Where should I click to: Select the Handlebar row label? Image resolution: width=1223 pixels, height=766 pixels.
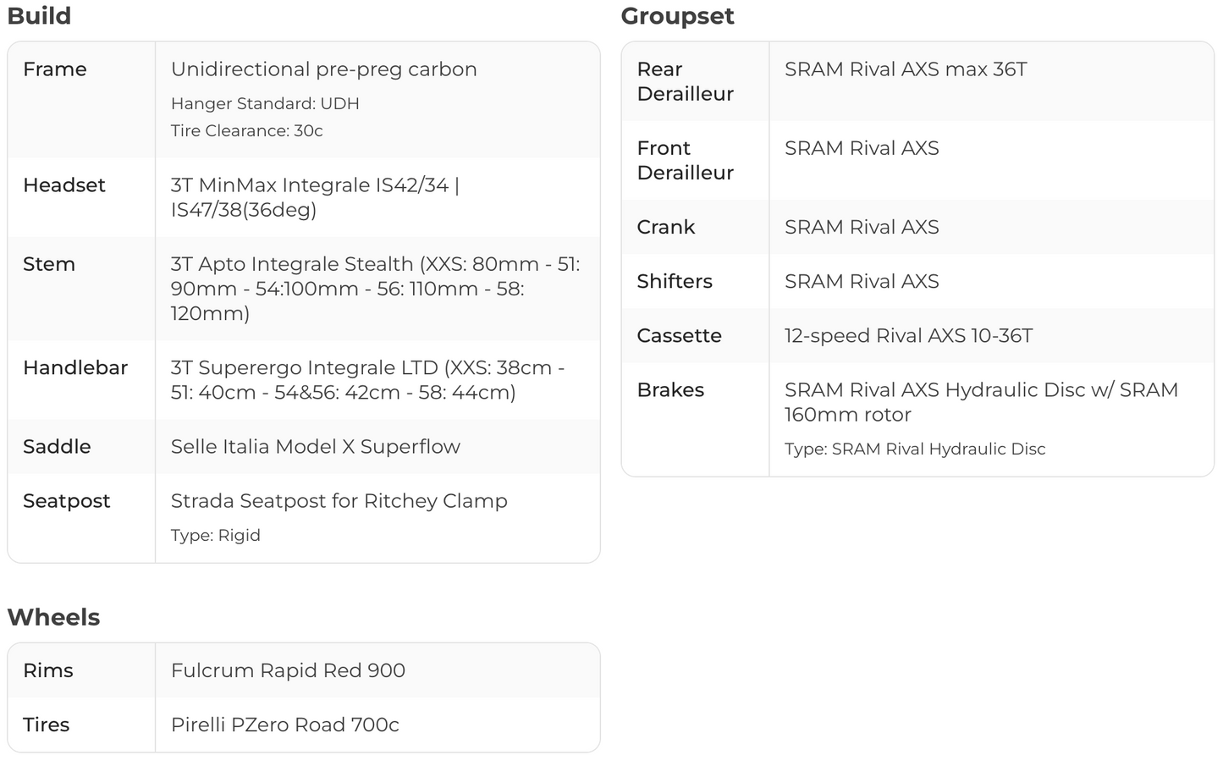pos(75,367)
